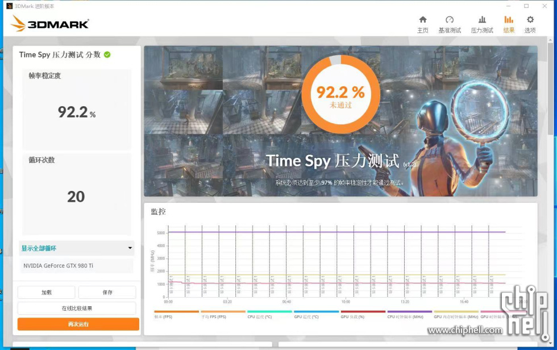Image resolution: width=557 pixels, height=350 pixels.
Task: Open the 基准测试 benchmark gauge icon
Action: [450, 20]
